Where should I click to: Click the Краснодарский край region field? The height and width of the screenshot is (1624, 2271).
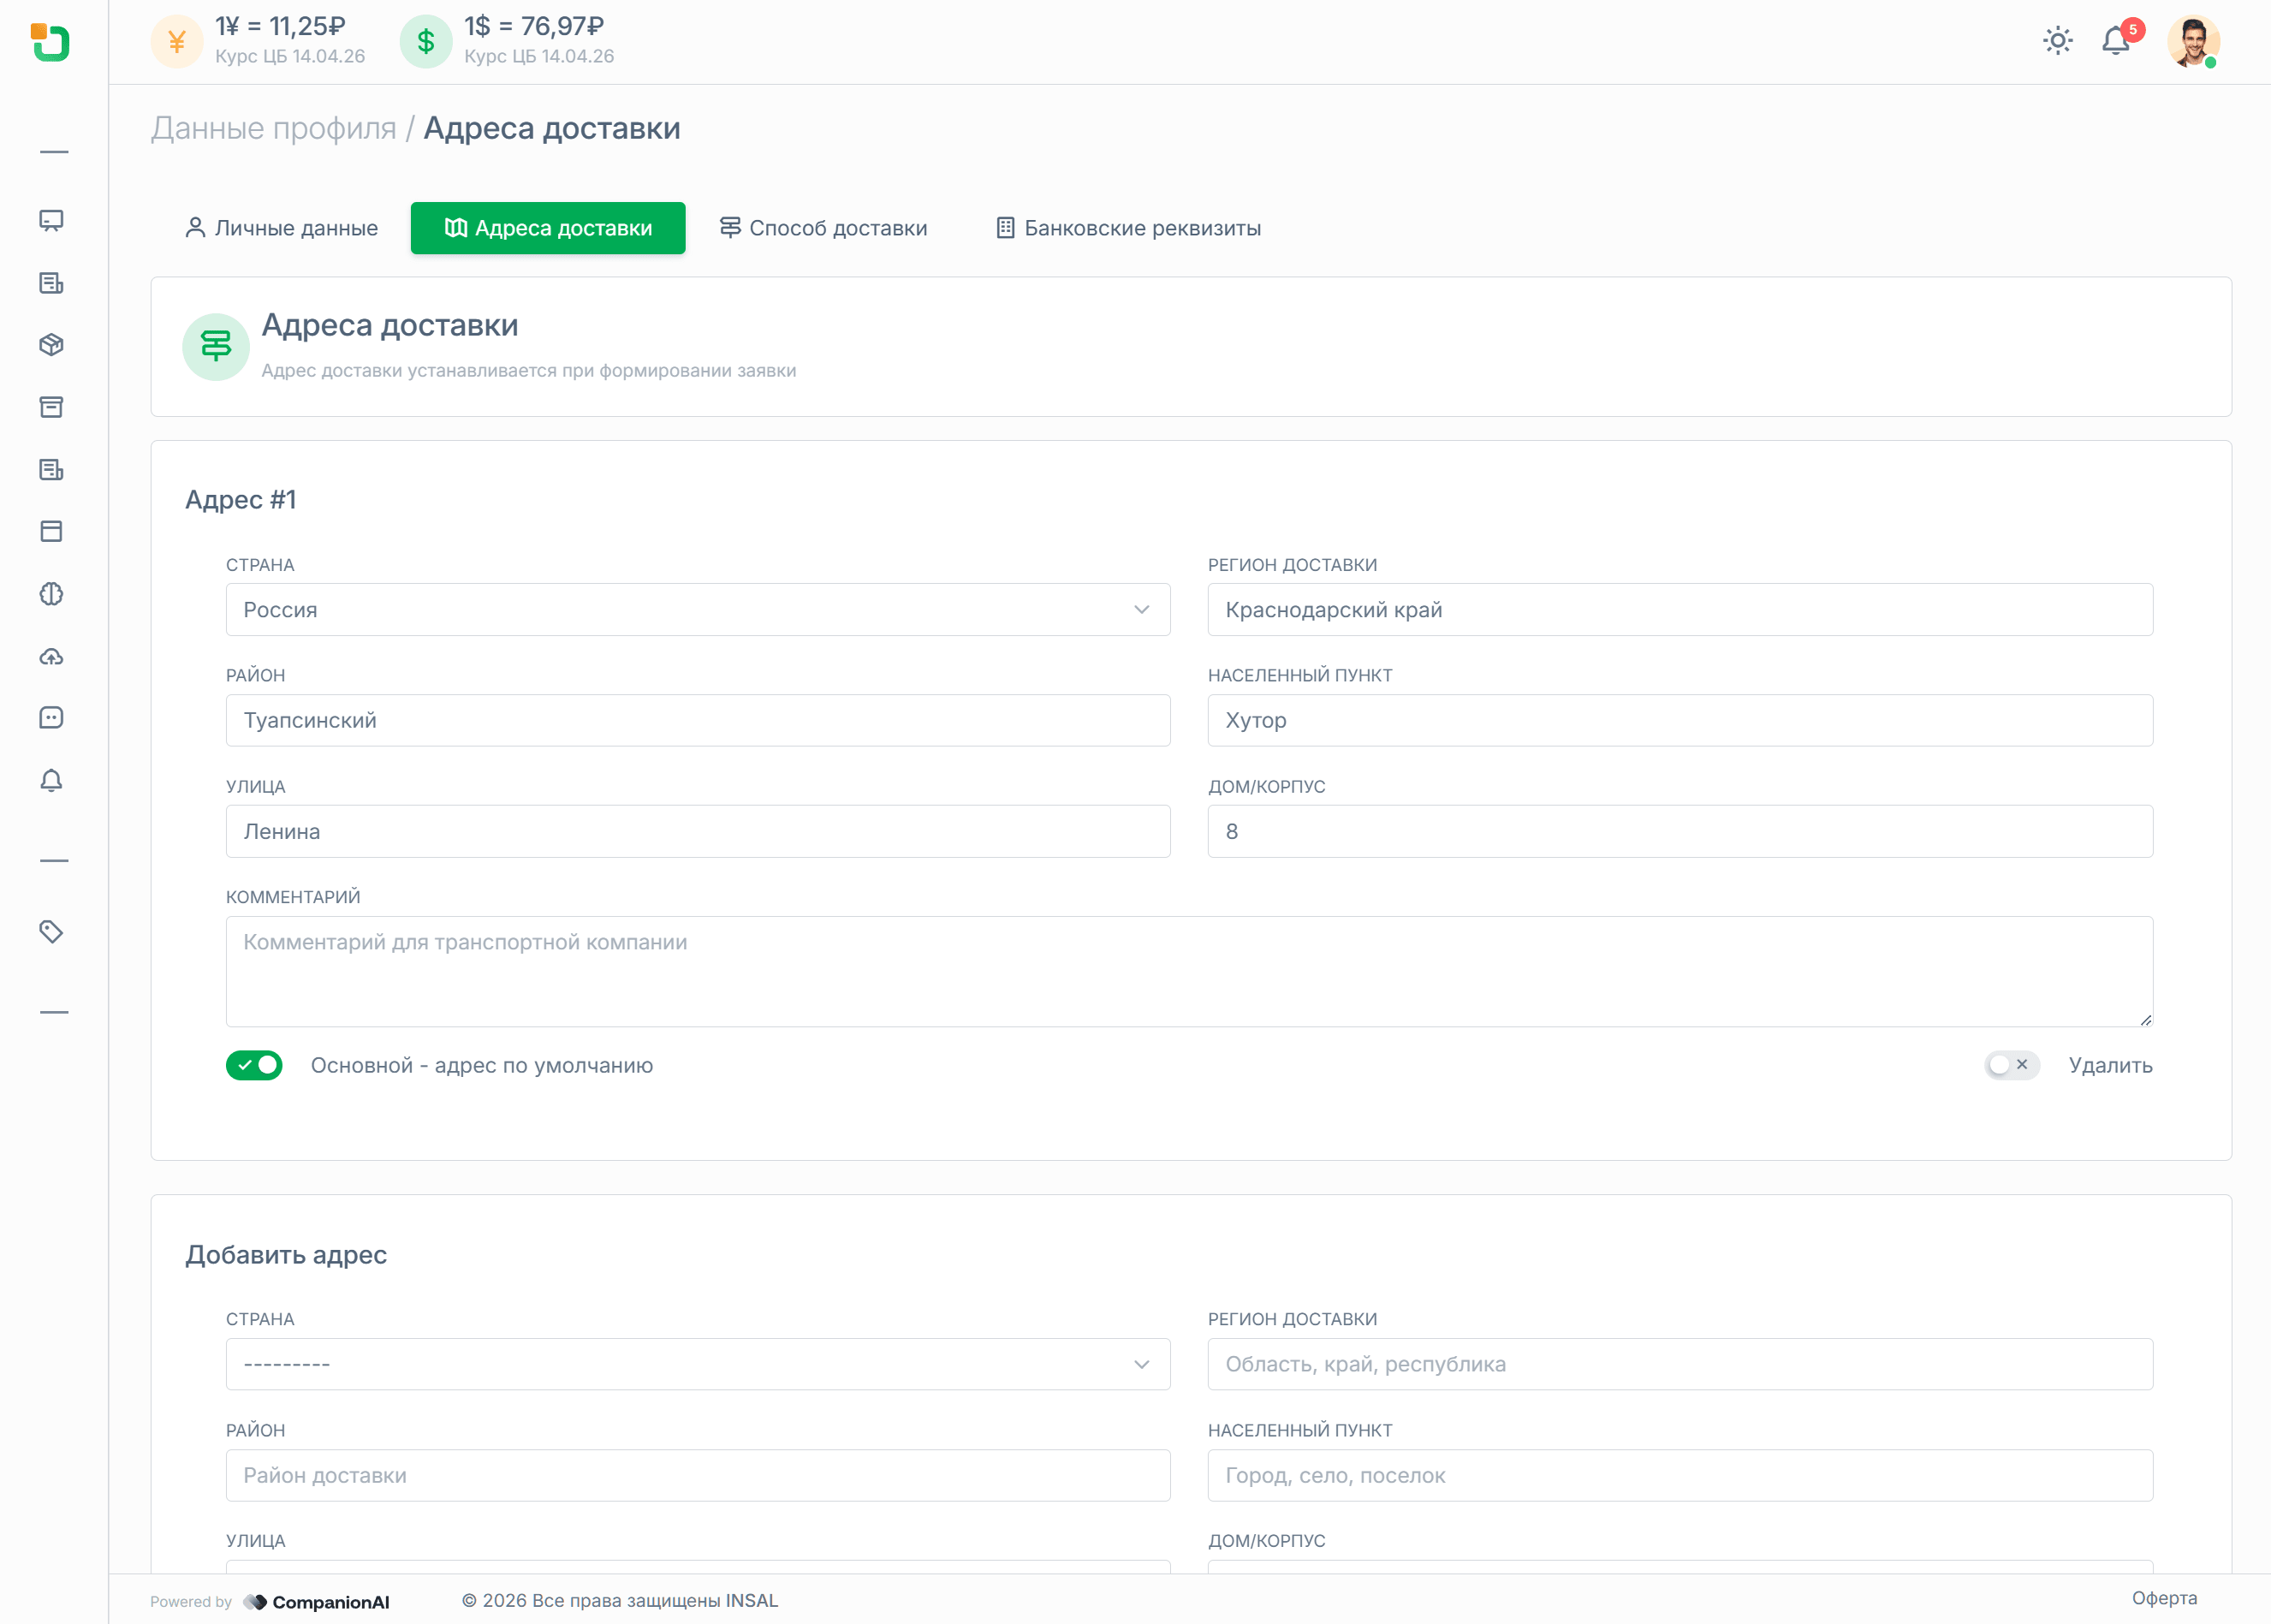pos(1679,610)
